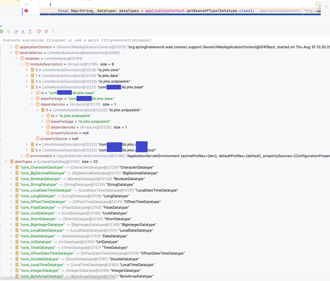The image size is (330, 281).
Task: Click the Pause Program icon
Action: pyautogui.click(x=8, y=31)
